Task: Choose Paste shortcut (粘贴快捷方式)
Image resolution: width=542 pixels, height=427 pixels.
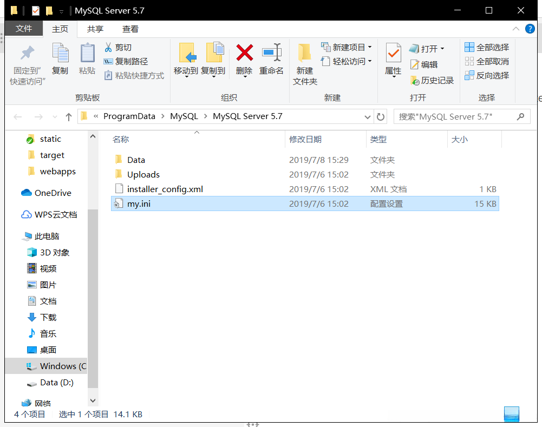Action: [134, 76]
